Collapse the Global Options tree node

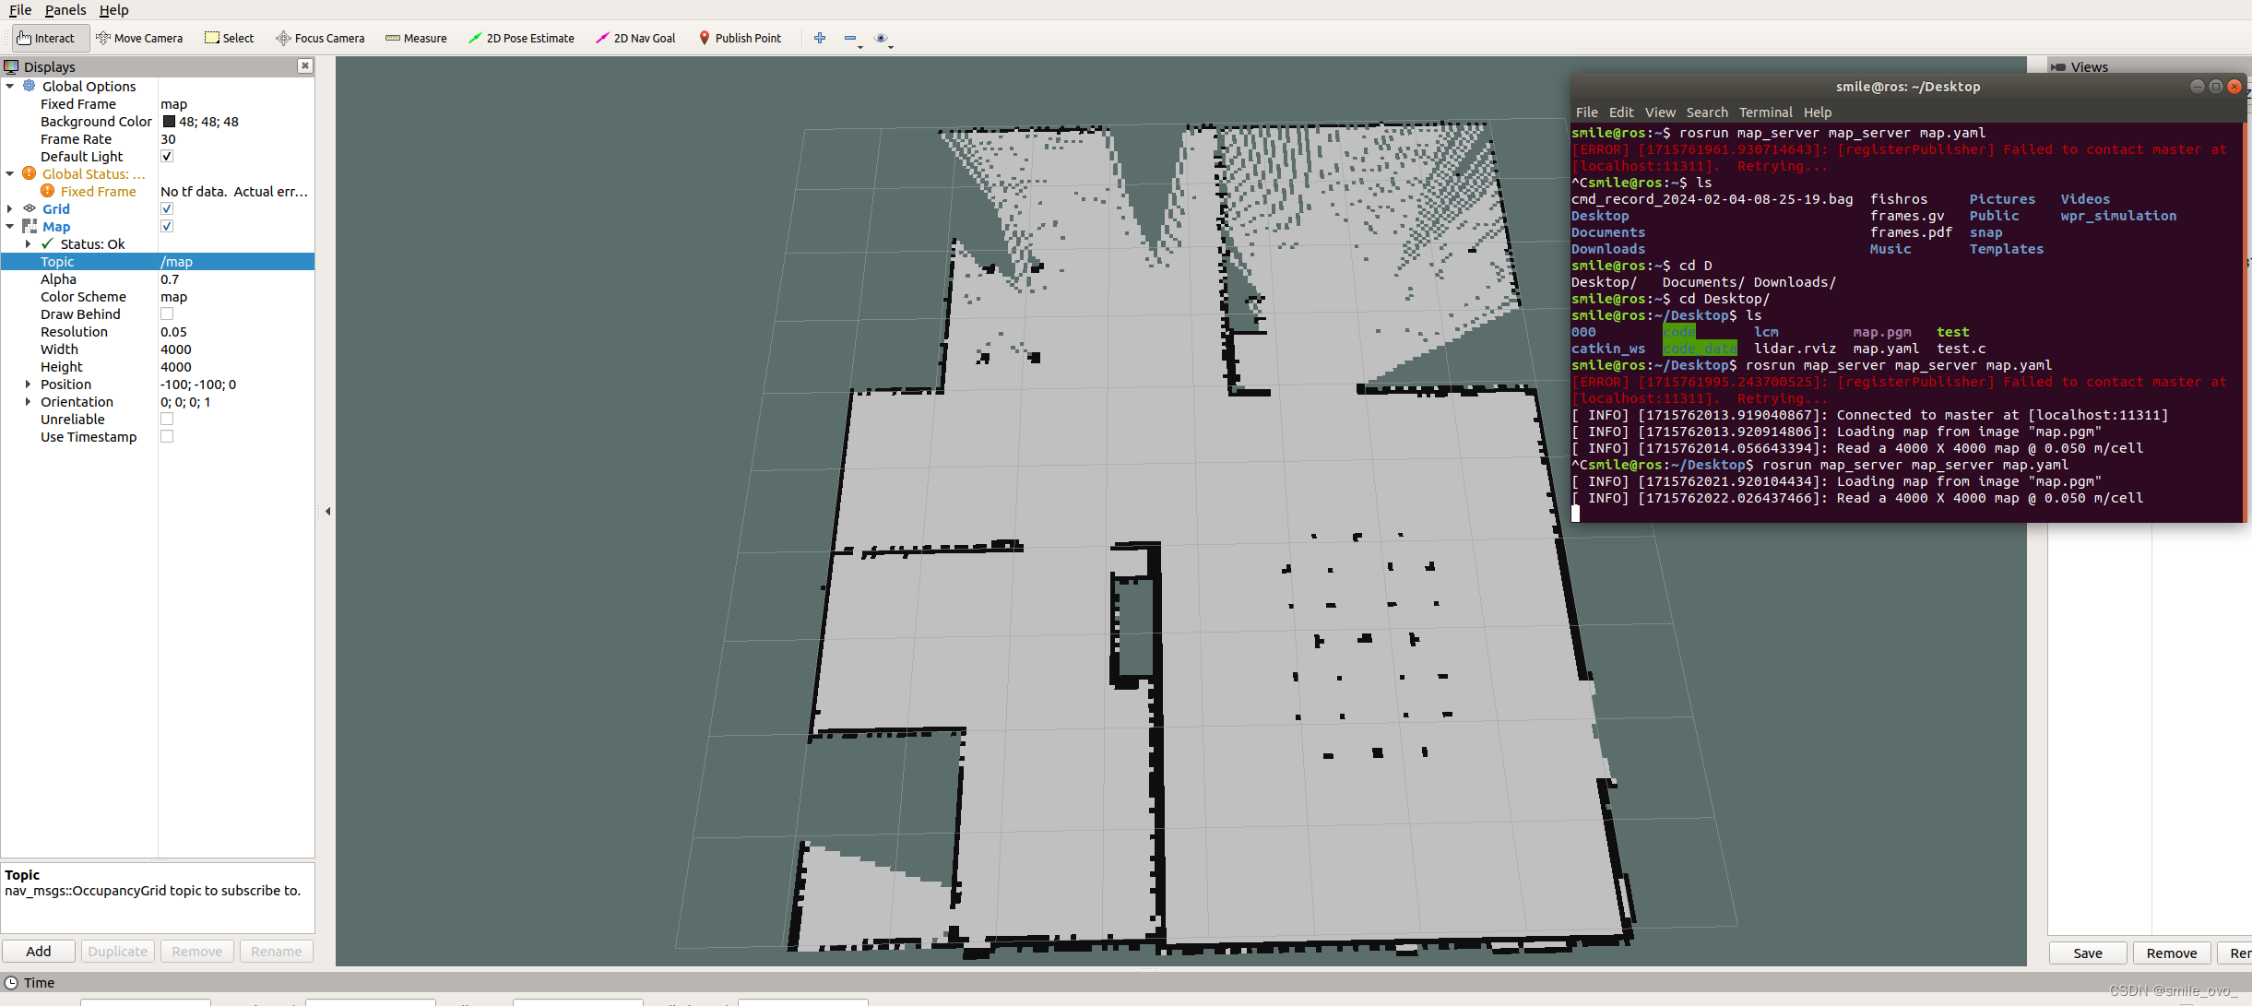(x=10, y=86)
